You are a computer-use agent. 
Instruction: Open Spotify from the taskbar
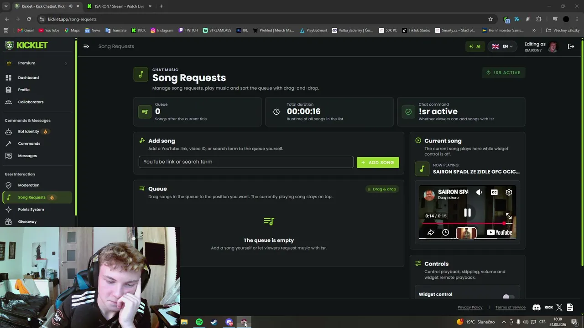click(x=199, y=323)
